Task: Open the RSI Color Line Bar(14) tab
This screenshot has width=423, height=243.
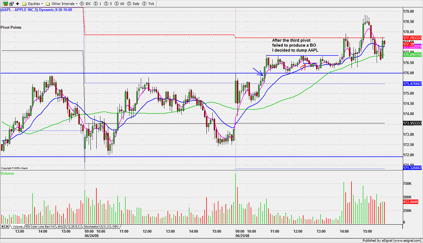Action: (x=40, y=226)
